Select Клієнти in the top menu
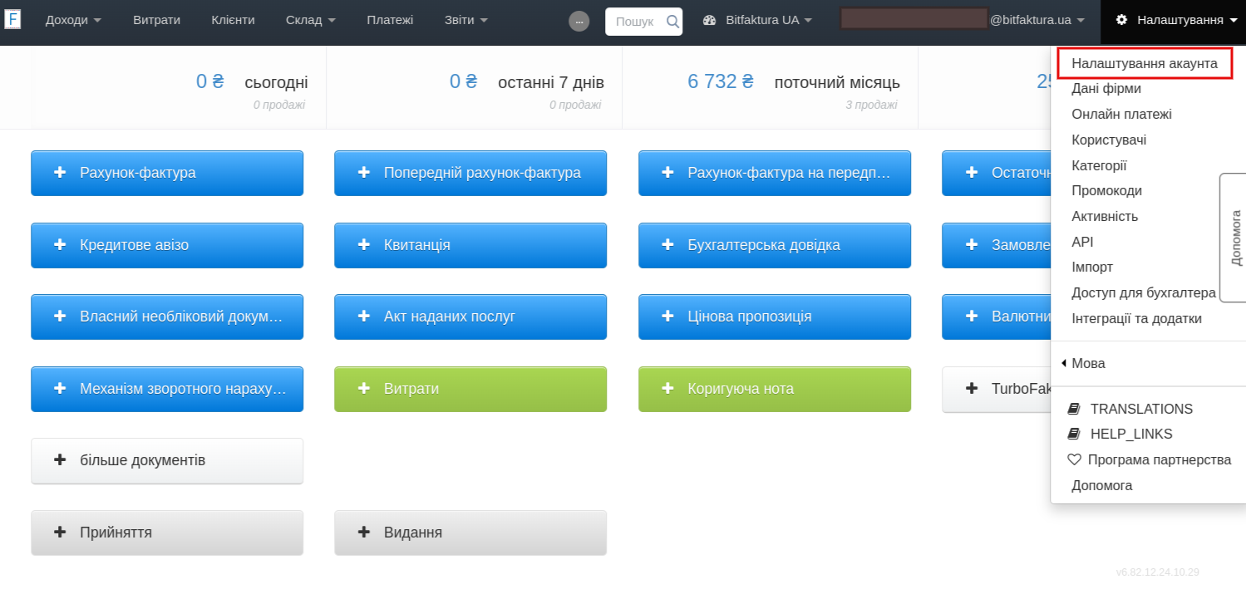This screenshot has height=594, width=1246. pos(233,22)
